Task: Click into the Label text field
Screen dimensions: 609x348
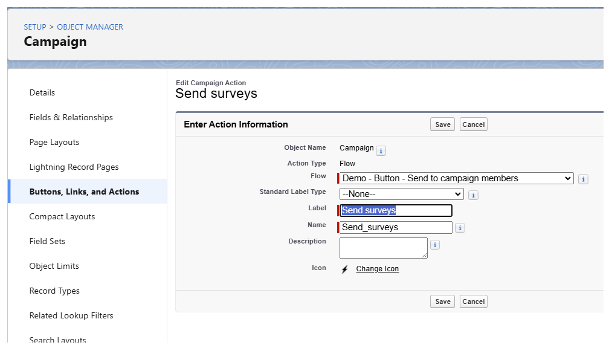Action: [396, 211]
